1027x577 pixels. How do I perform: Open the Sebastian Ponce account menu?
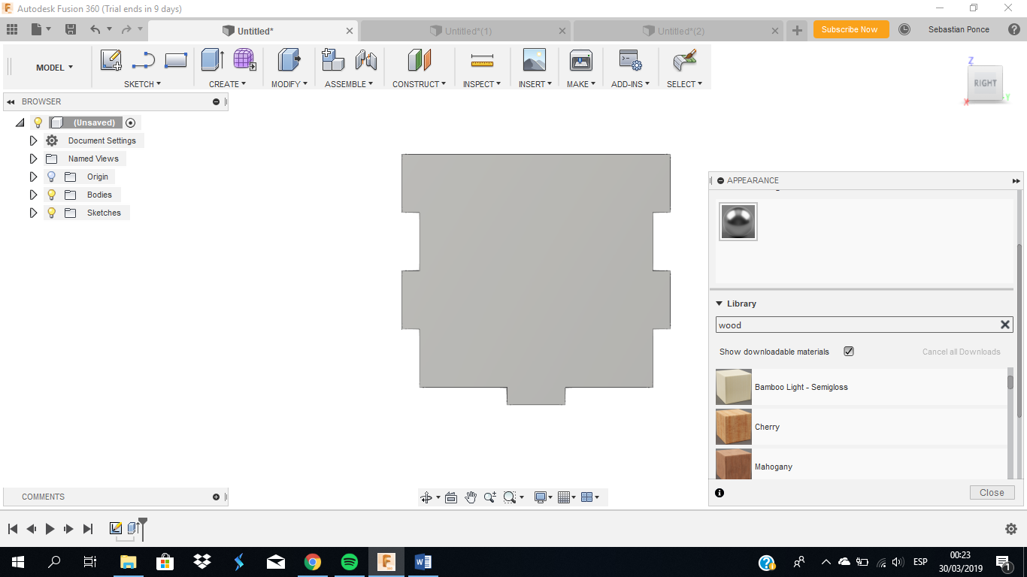pos(959,29)
